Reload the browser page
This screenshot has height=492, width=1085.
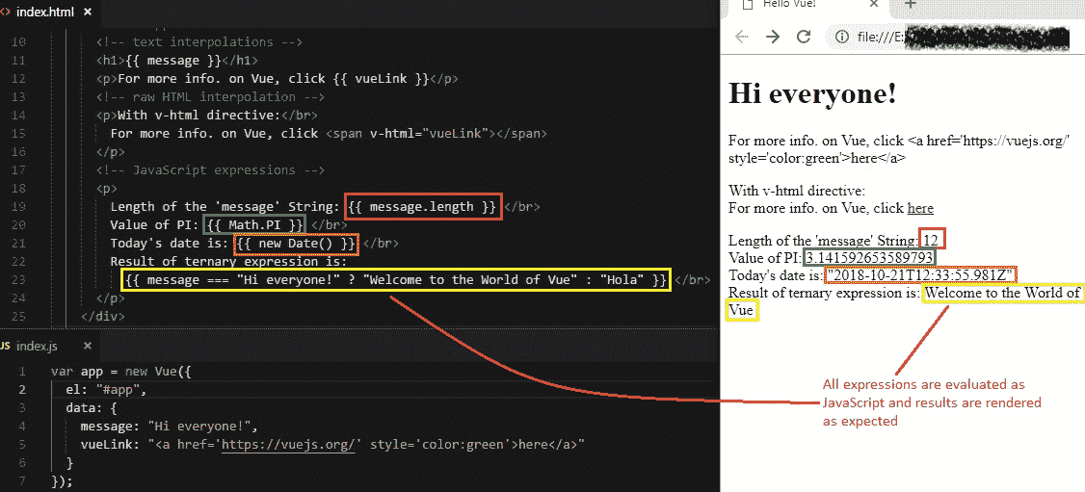804,38
